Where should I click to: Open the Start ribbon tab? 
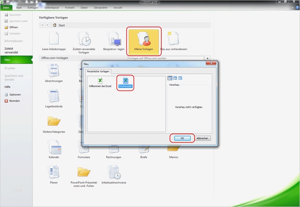tap(19, 7)
